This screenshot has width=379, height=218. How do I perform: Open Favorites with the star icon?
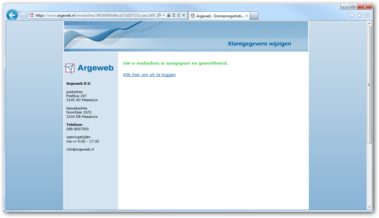(x=359, y=15)
